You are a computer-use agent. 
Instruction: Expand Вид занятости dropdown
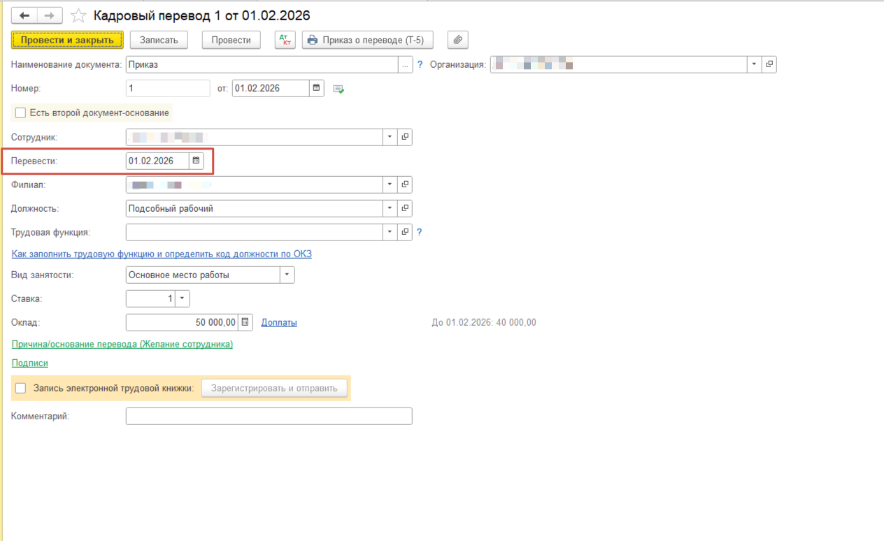click(x=287, y=275)
